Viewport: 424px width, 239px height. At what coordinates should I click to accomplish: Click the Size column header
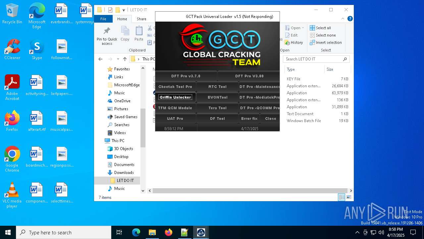pyautogui.click(x=337, y=69)
